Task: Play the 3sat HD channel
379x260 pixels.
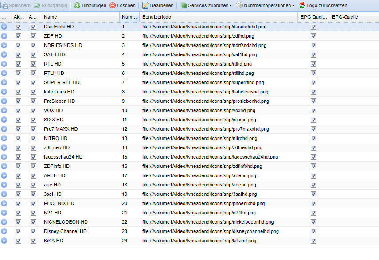Action: coord(4,194)
